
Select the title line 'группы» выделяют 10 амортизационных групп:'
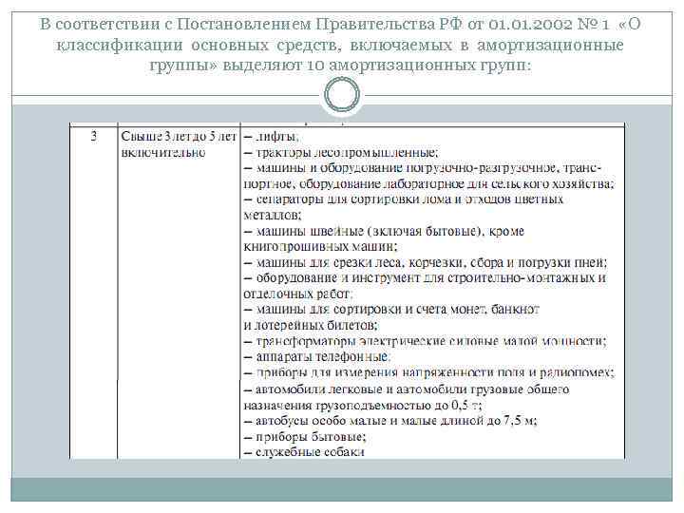(340, 66)
